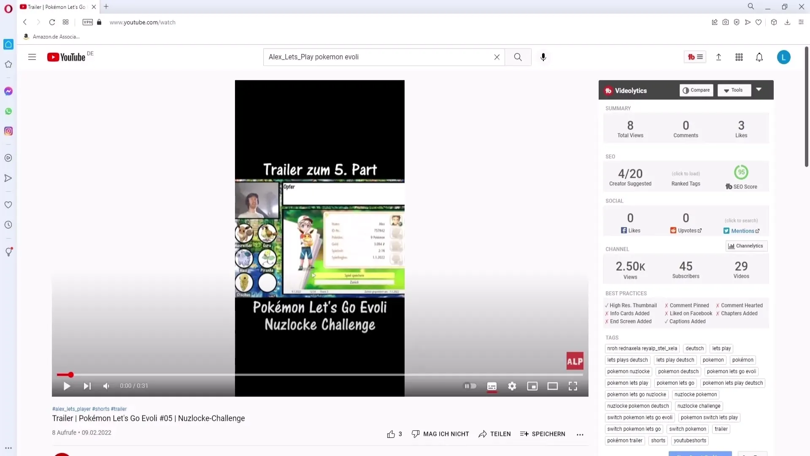Open the Compare tool in Videolytics
810x456 pixels.
696,90
